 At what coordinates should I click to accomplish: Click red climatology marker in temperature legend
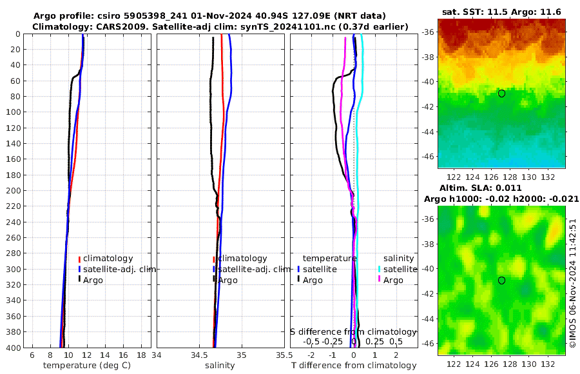pos(79,259)
